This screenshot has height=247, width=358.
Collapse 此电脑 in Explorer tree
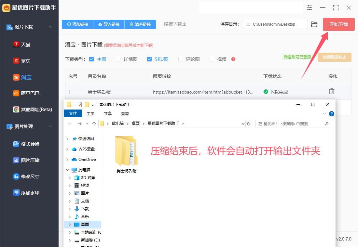pyautogui.click(x=67, y=170)
